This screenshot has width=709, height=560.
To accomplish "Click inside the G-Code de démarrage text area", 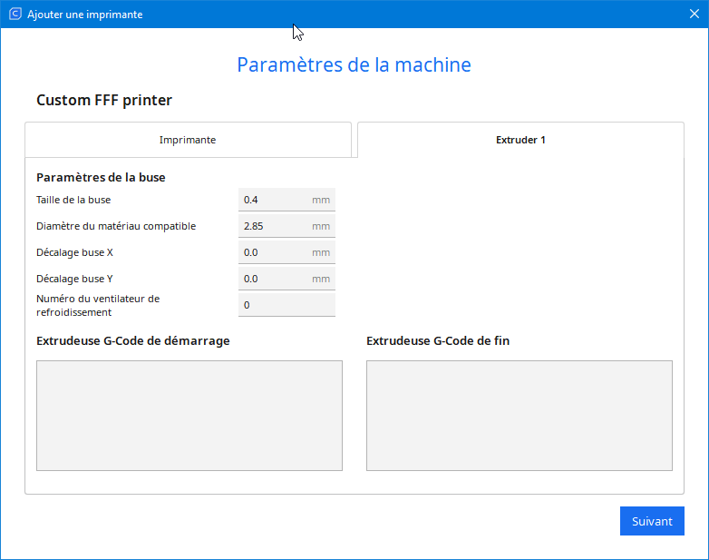I will [x=189, y=416].
